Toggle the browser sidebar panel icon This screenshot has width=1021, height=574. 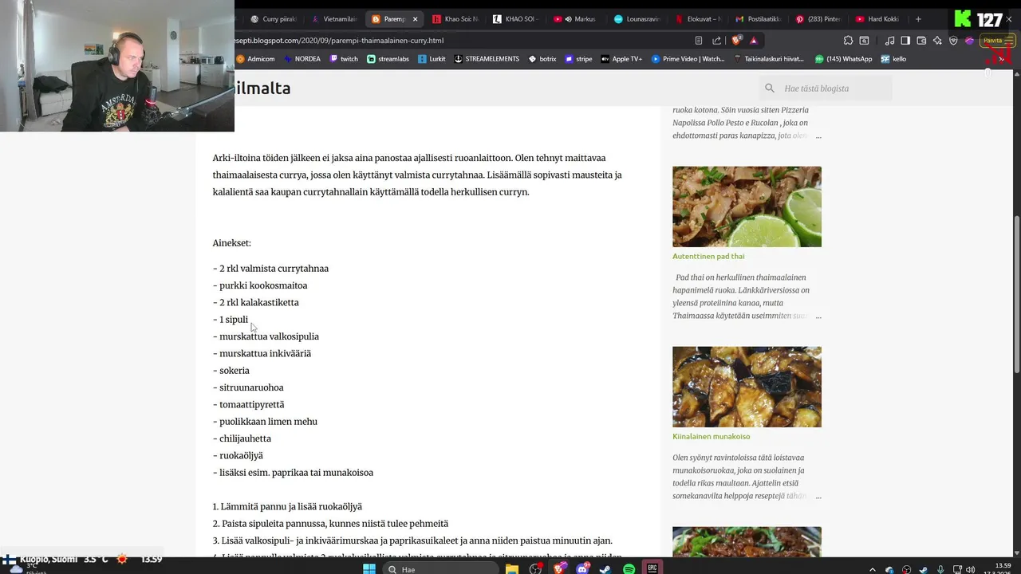(x=905, y=41)
